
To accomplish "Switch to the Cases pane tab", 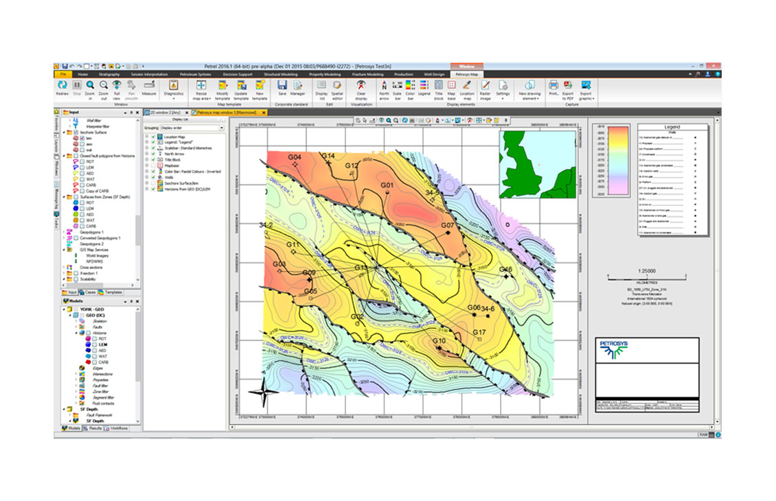I will pyautogui.click(x=88, y=292).
